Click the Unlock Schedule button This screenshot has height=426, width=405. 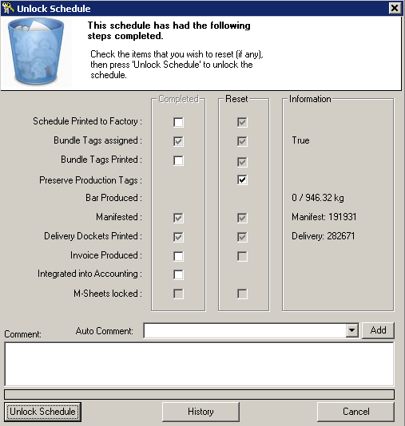click(42, 412)
